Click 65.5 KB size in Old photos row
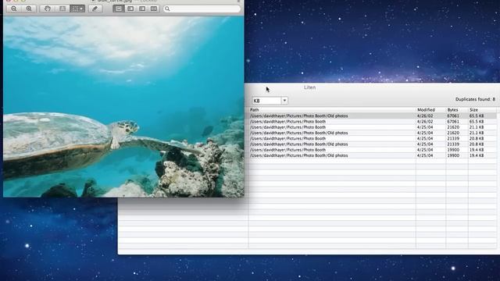Image resolution: width=500 pixels, height=281 pixels. point(477,116)
